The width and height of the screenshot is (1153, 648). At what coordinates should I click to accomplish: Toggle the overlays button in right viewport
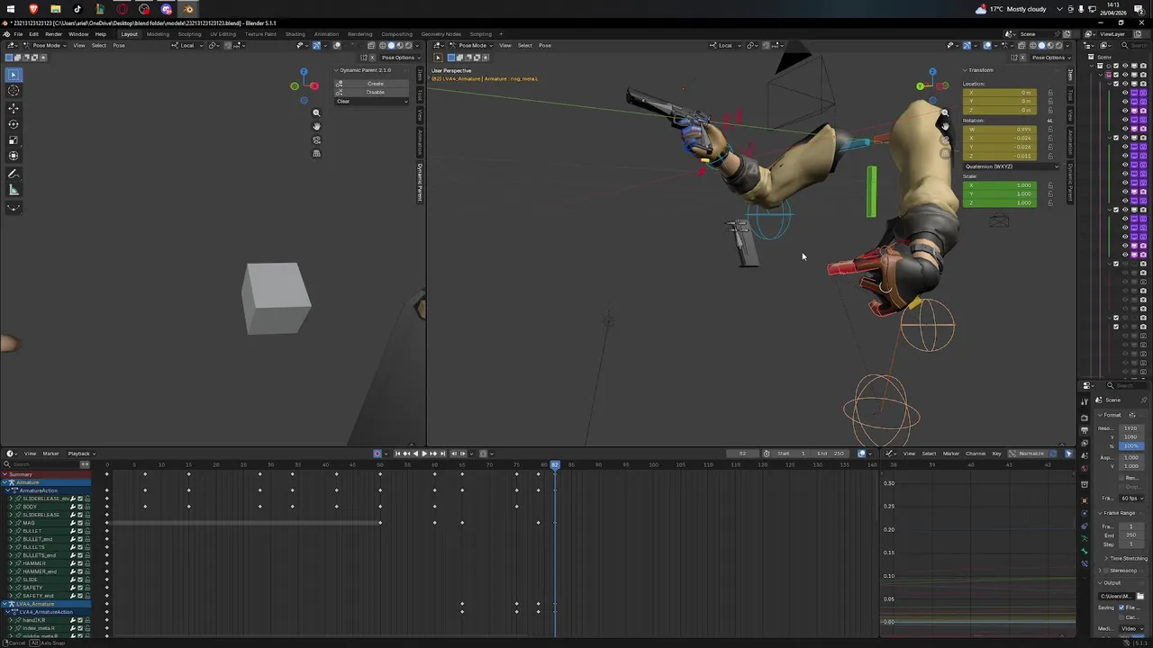986,45
